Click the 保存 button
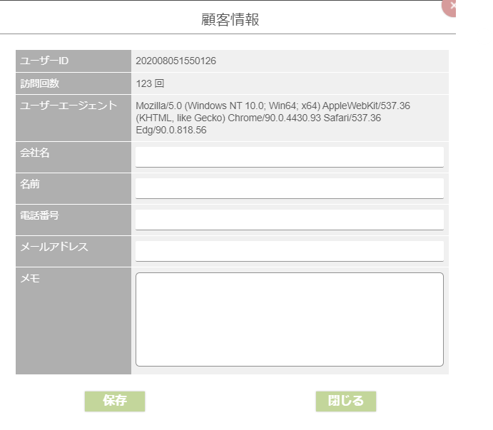493x430 pixels. (115, 401)
